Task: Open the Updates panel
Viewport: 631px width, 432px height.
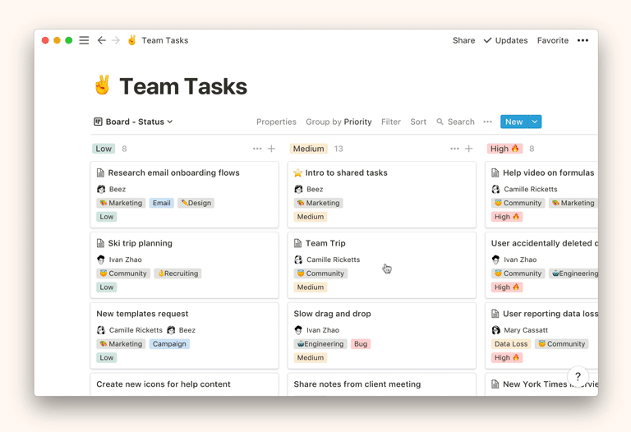Action: (505, 40)
